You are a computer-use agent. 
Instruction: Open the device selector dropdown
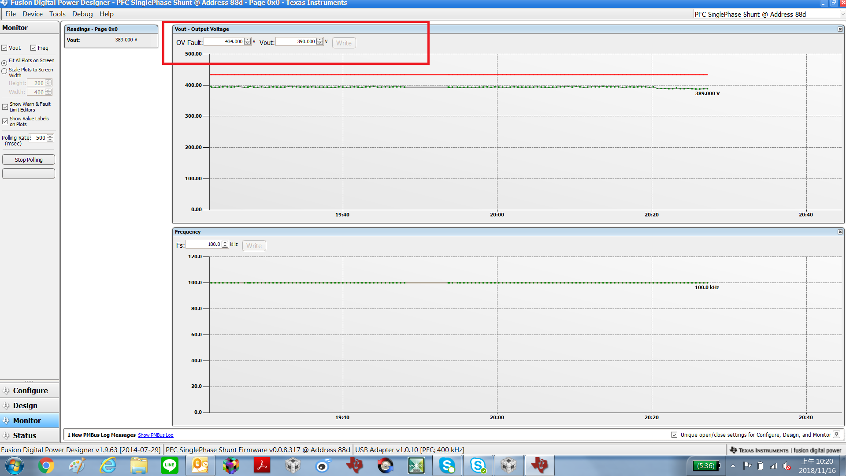[x=842, y=14]
